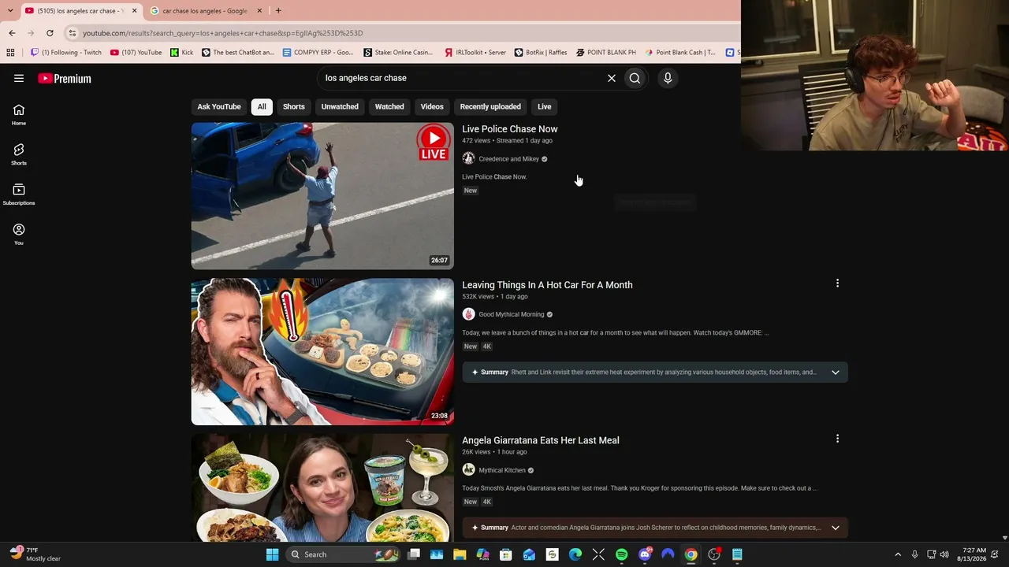Click the Ask YouTube chip

(219, 106)
